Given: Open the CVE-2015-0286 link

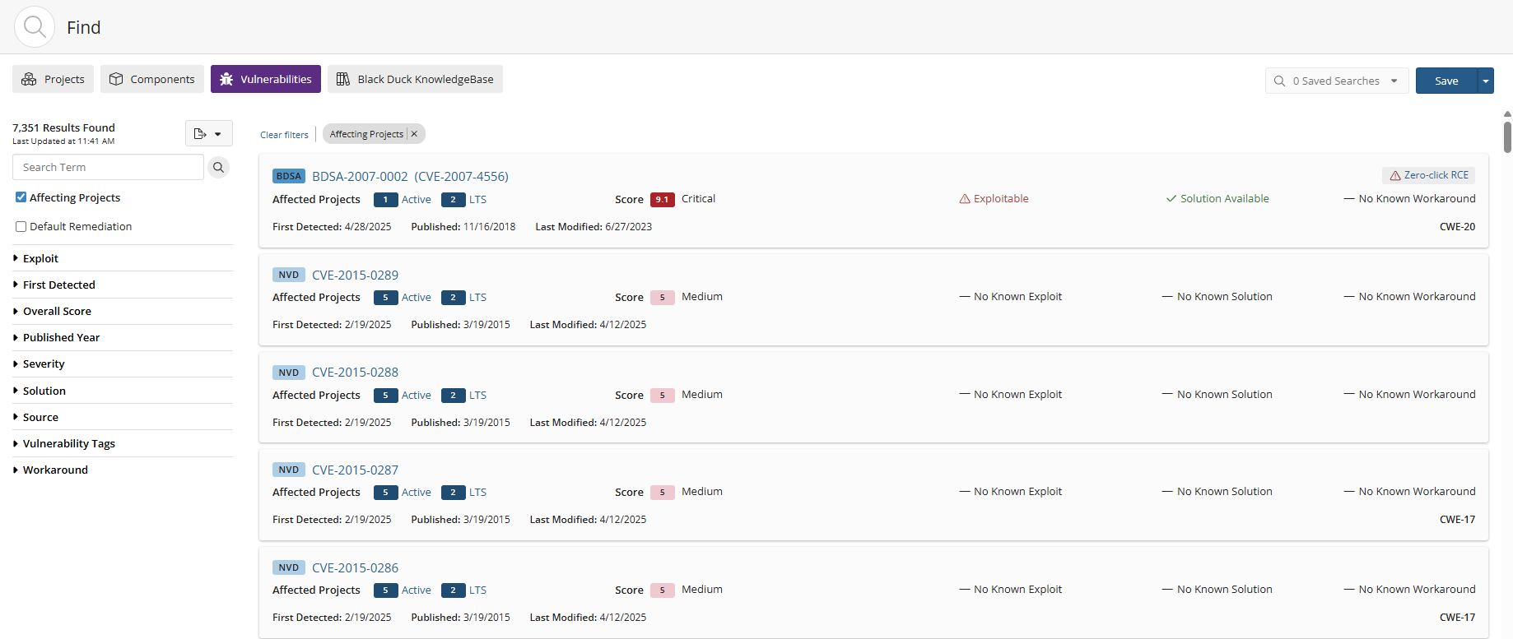Looking at the screenshot, I should [355, 567].
